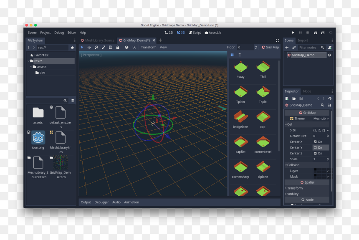
Task: Click the search icon in Filter nodes
Action: click(x=322, y=48)
